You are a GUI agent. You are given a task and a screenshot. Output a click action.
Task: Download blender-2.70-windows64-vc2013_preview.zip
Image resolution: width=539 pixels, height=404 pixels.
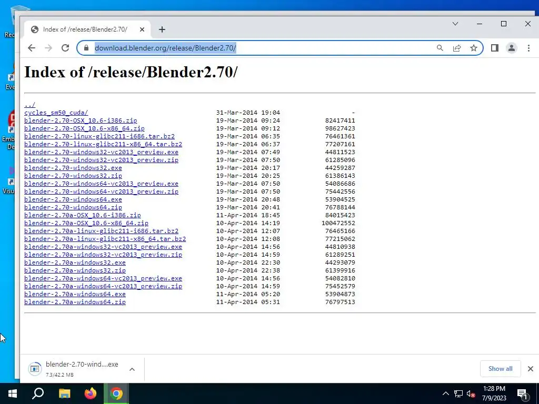[101, 191]
